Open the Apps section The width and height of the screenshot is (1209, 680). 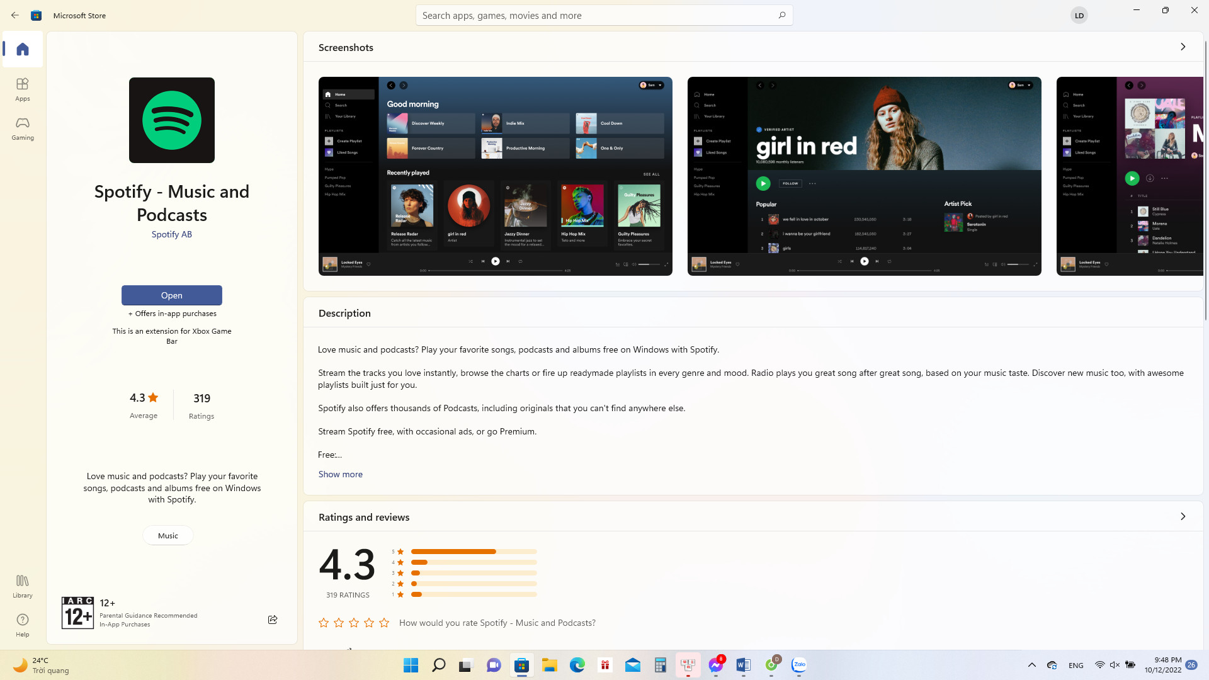[23, 89]
